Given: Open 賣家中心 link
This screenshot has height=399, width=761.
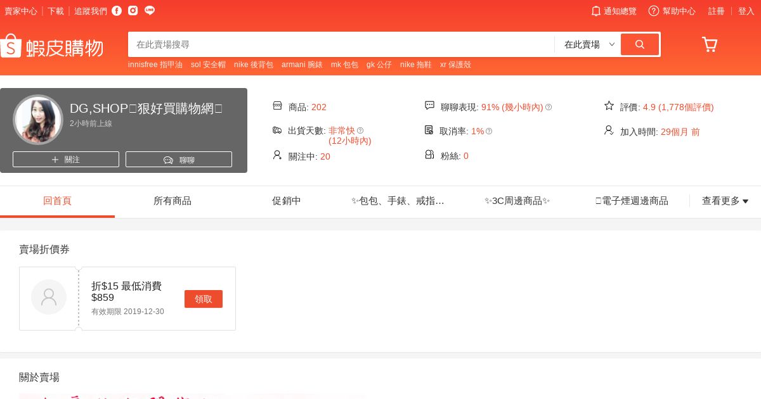Looking at the screenshot, I should (21, 11).
